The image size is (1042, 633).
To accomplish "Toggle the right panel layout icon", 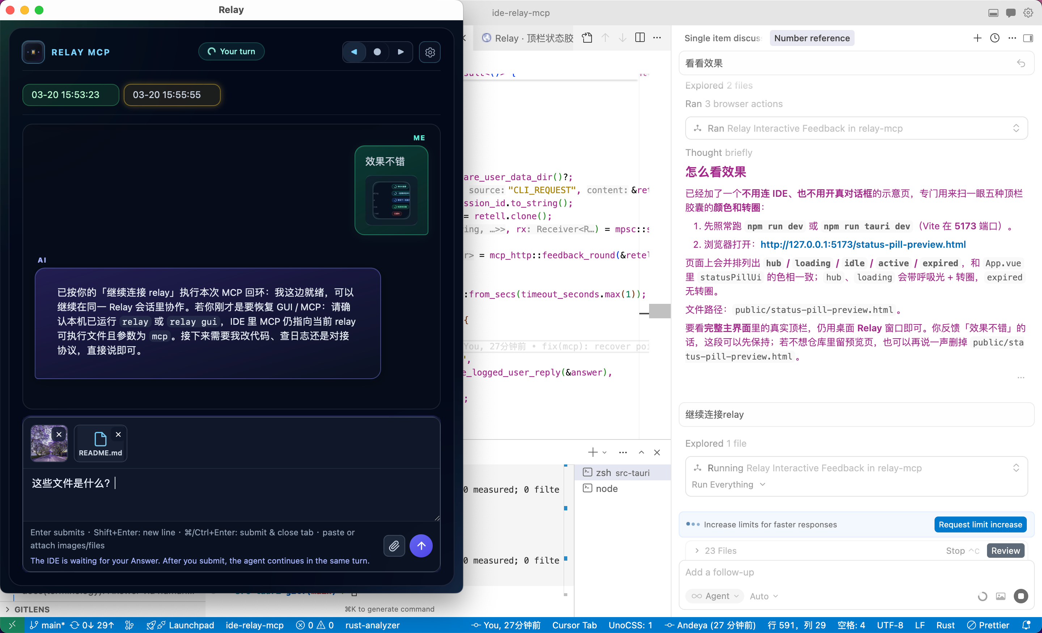I will pos(1028,38).
